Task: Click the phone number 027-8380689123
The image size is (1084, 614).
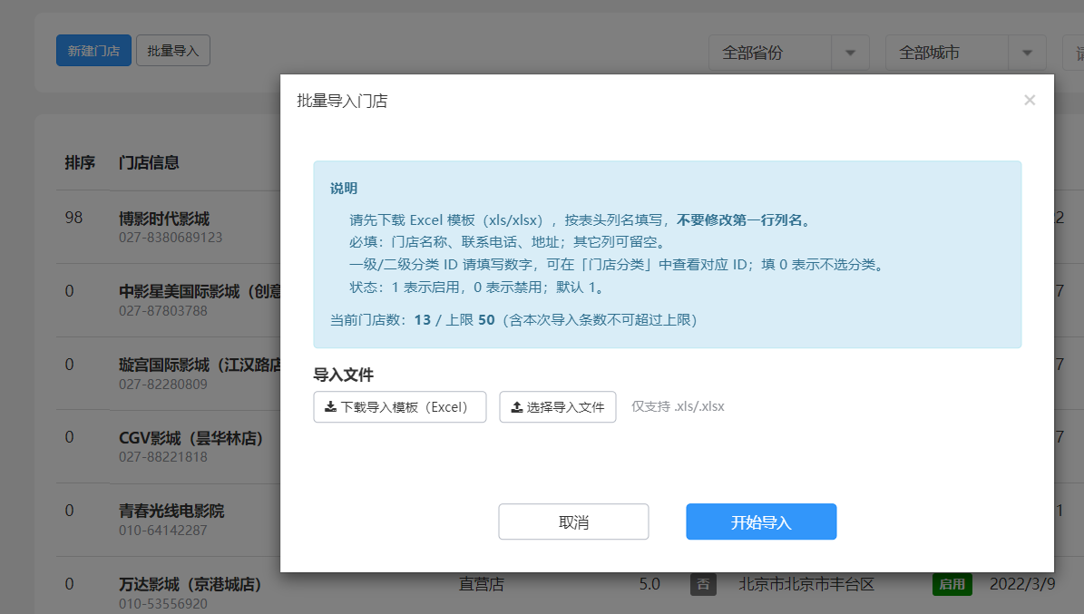Action: coord(171,237)
